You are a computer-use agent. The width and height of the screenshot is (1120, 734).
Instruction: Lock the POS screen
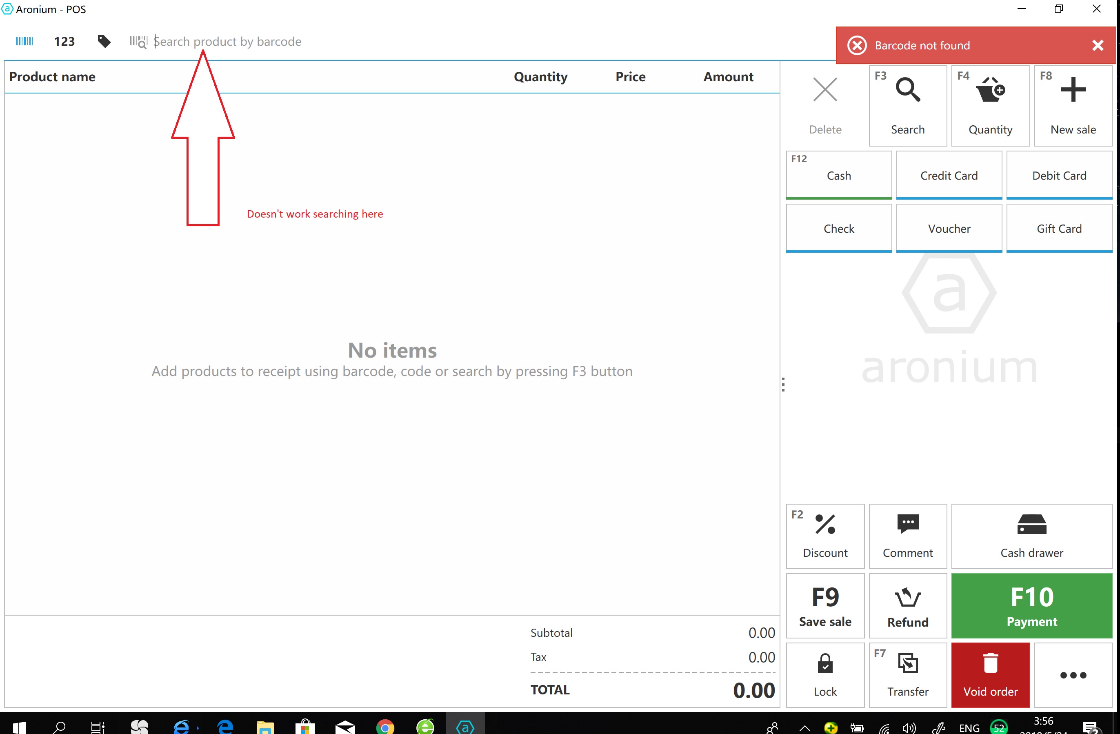point(825,675)
